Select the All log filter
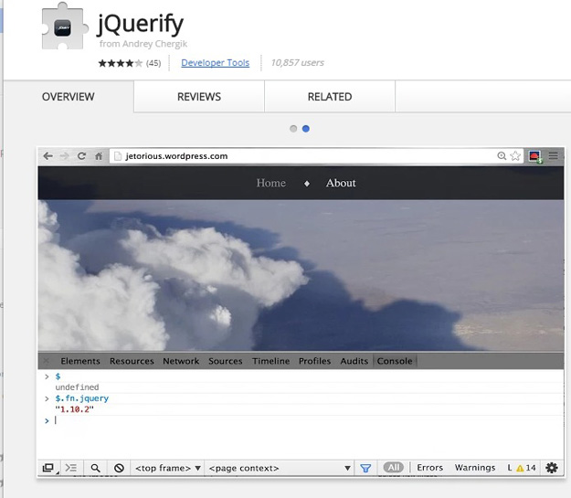 (393, 468)
